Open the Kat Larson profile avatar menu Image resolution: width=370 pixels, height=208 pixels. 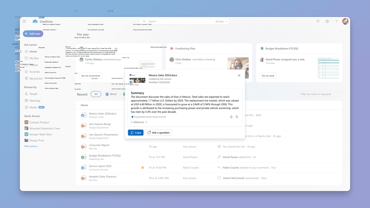tap(345, 21)
